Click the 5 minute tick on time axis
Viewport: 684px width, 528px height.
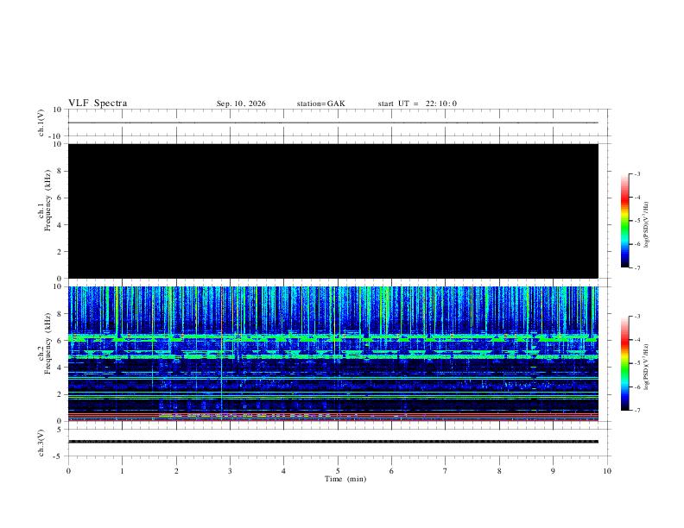[338, 471]
